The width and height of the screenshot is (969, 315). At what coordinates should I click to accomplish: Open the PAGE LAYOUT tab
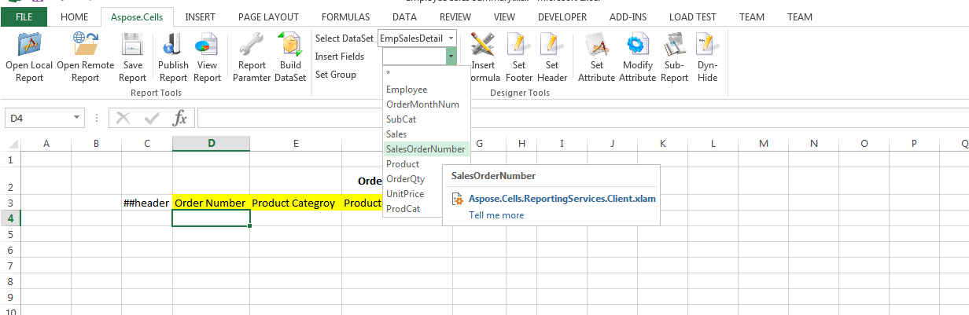tap(268, 16)
